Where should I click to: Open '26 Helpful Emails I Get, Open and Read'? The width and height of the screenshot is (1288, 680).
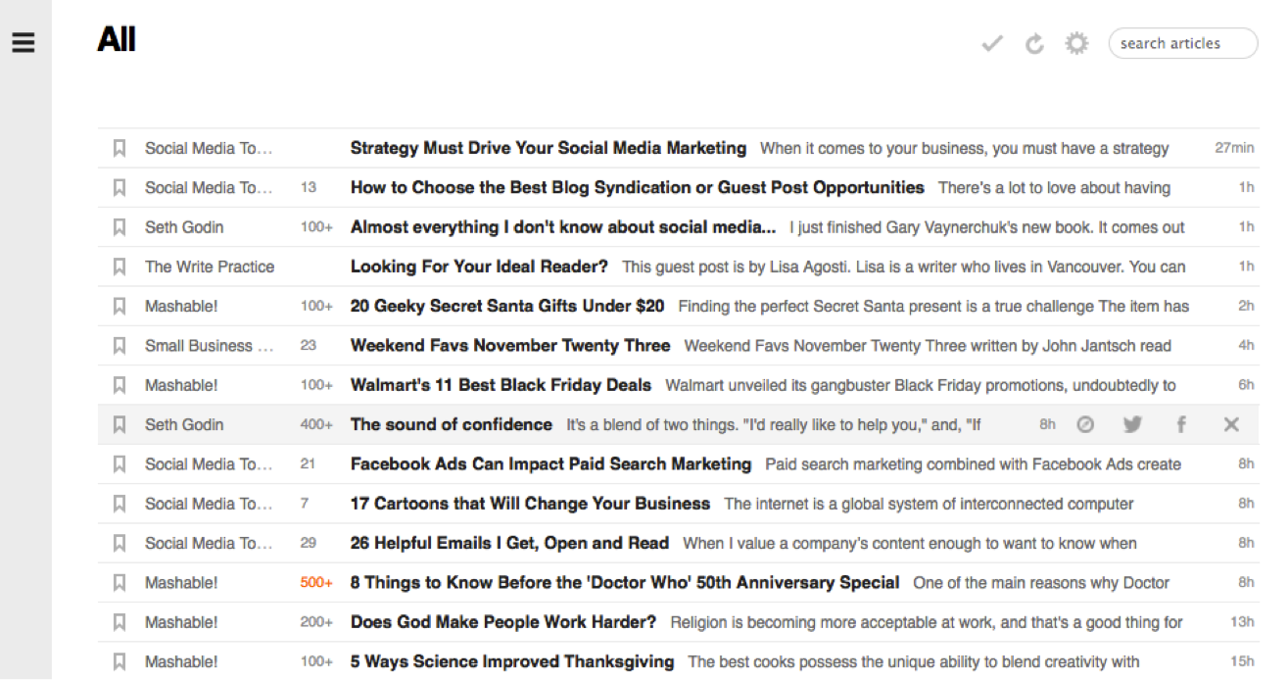[509, 543]
